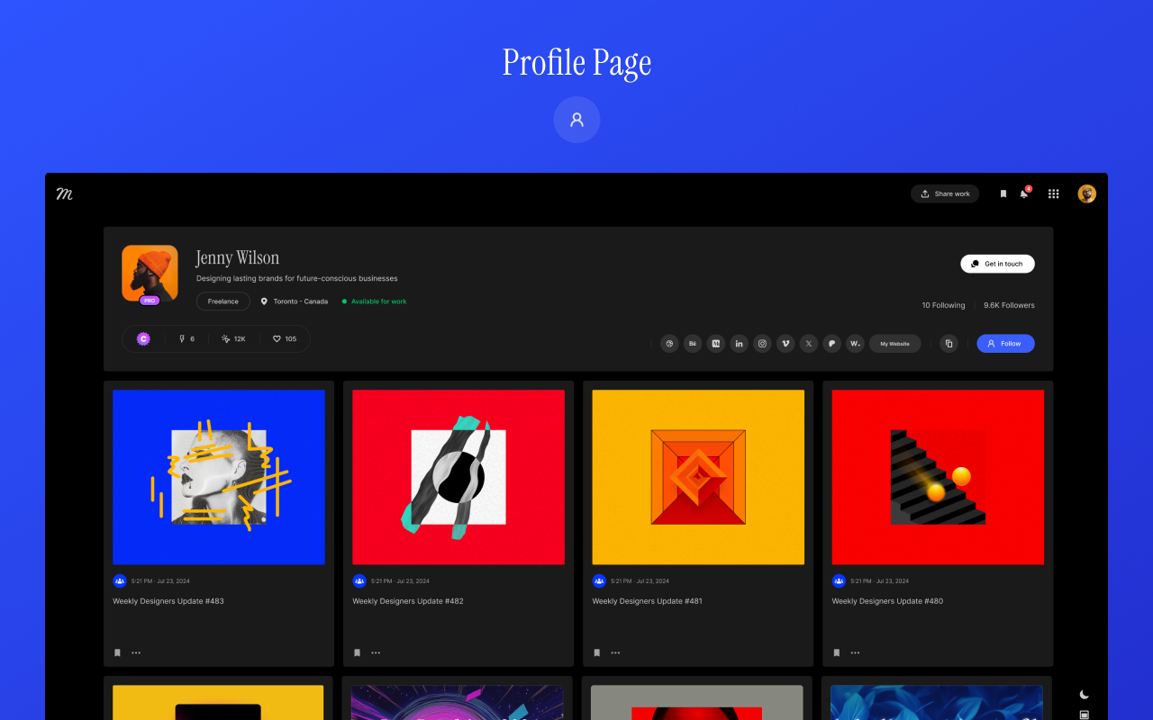Viewport: 1153px width, 720px height.
Task: Open the profile avatar menu top right
Action: pos(1086,193)
